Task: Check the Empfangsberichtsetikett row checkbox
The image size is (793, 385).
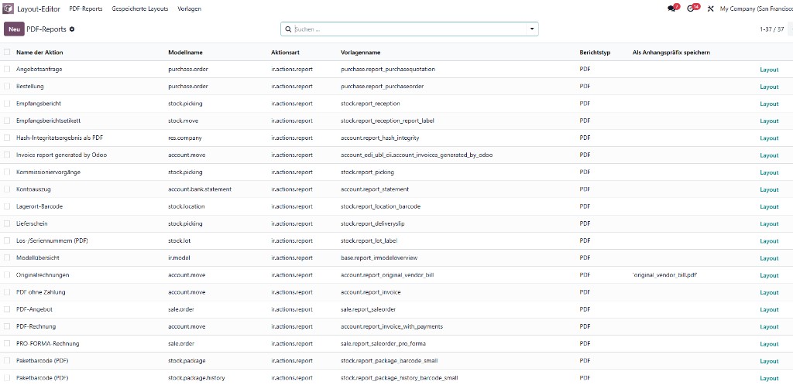Action: click(x=7, y=121)
